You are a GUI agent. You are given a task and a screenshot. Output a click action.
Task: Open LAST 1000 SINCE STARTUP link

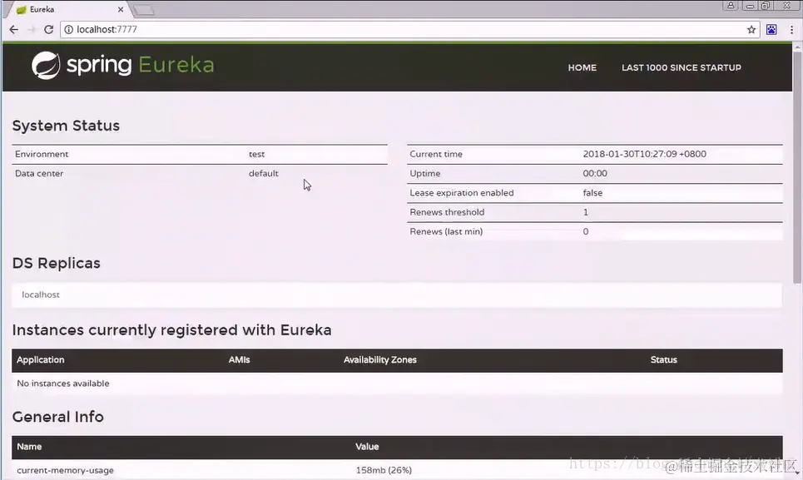point(682,67)
